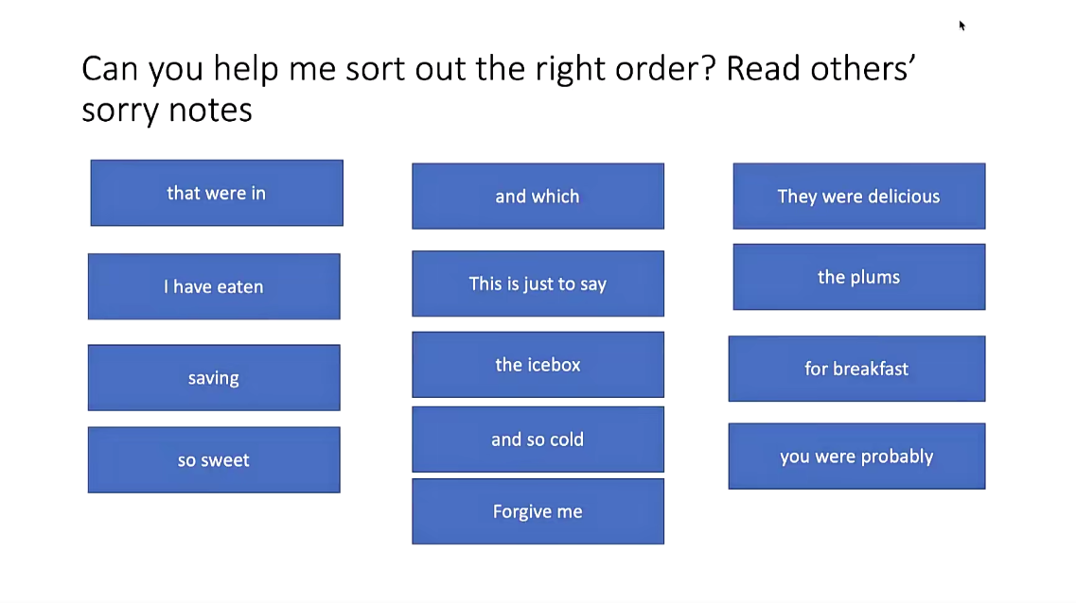Click the 'you were probably' box
The width and height of the screenshot is (1076, 603).
pyautogui.click(x=857, y=457)
